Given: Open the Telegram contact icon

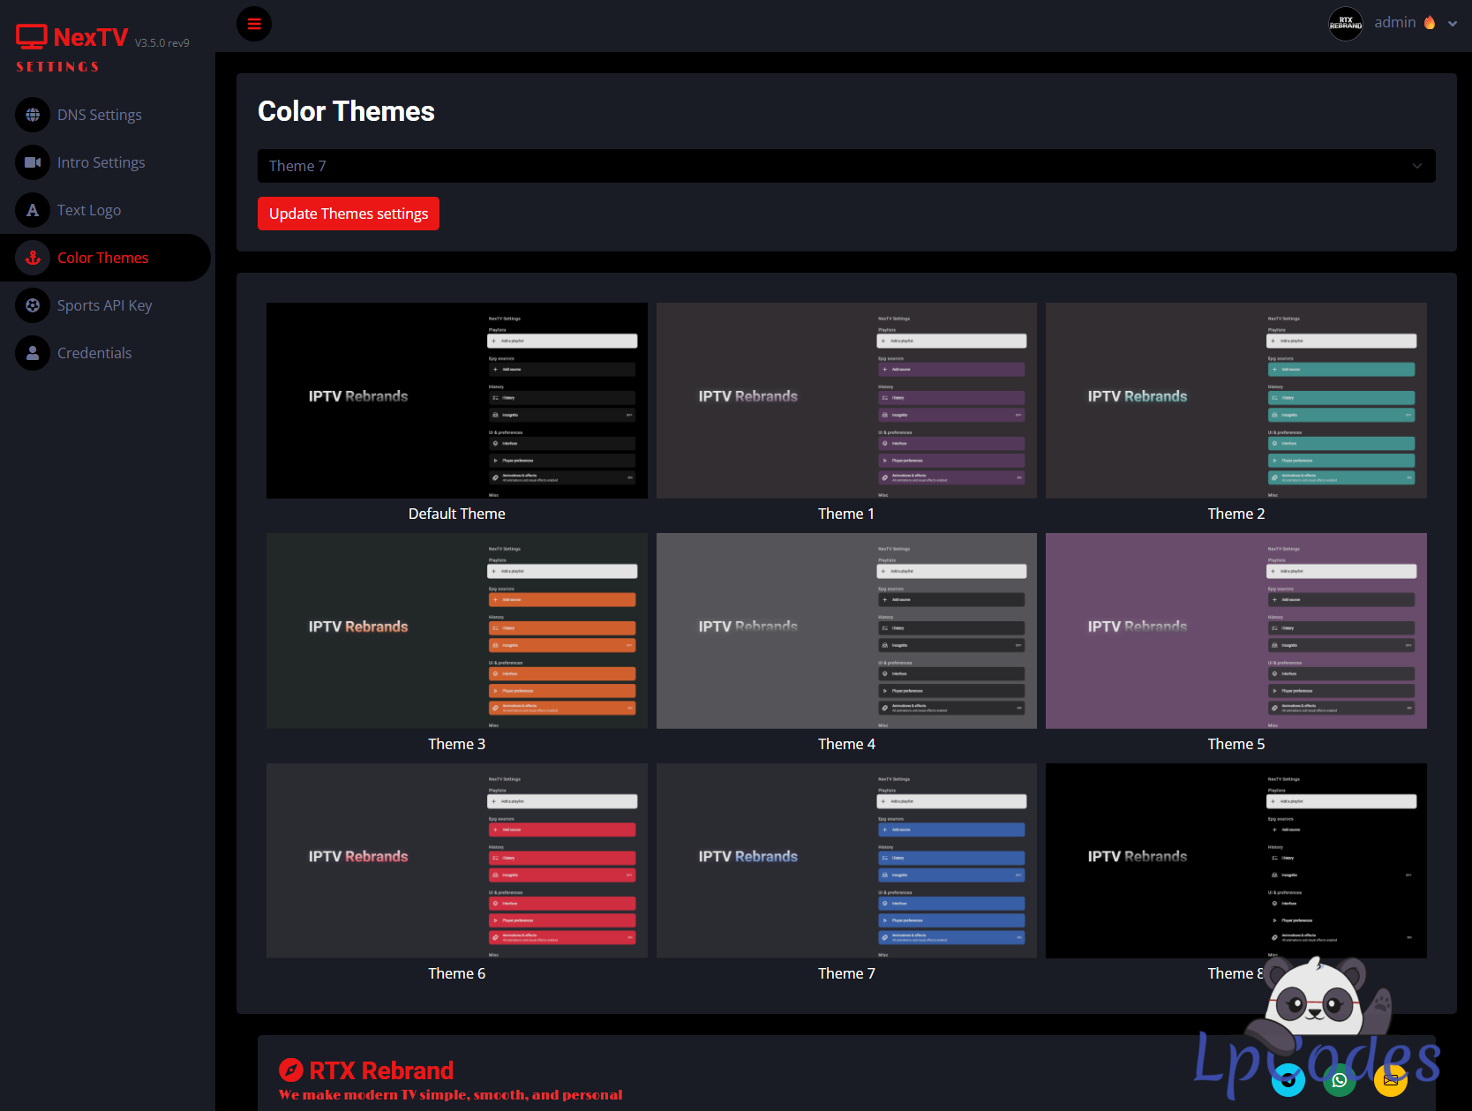Looking at the screenshot, I should tap(1288, 1079).
